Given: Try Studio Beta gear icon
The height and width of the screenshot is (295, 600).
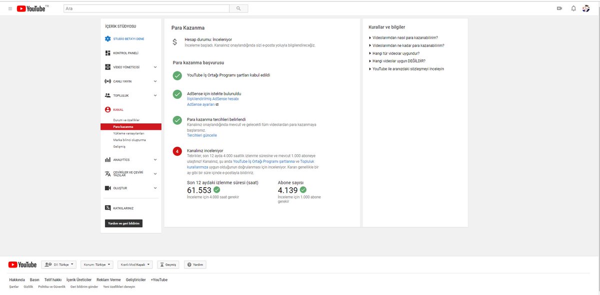Looking at the screenshot, I should tap(107, 39).
